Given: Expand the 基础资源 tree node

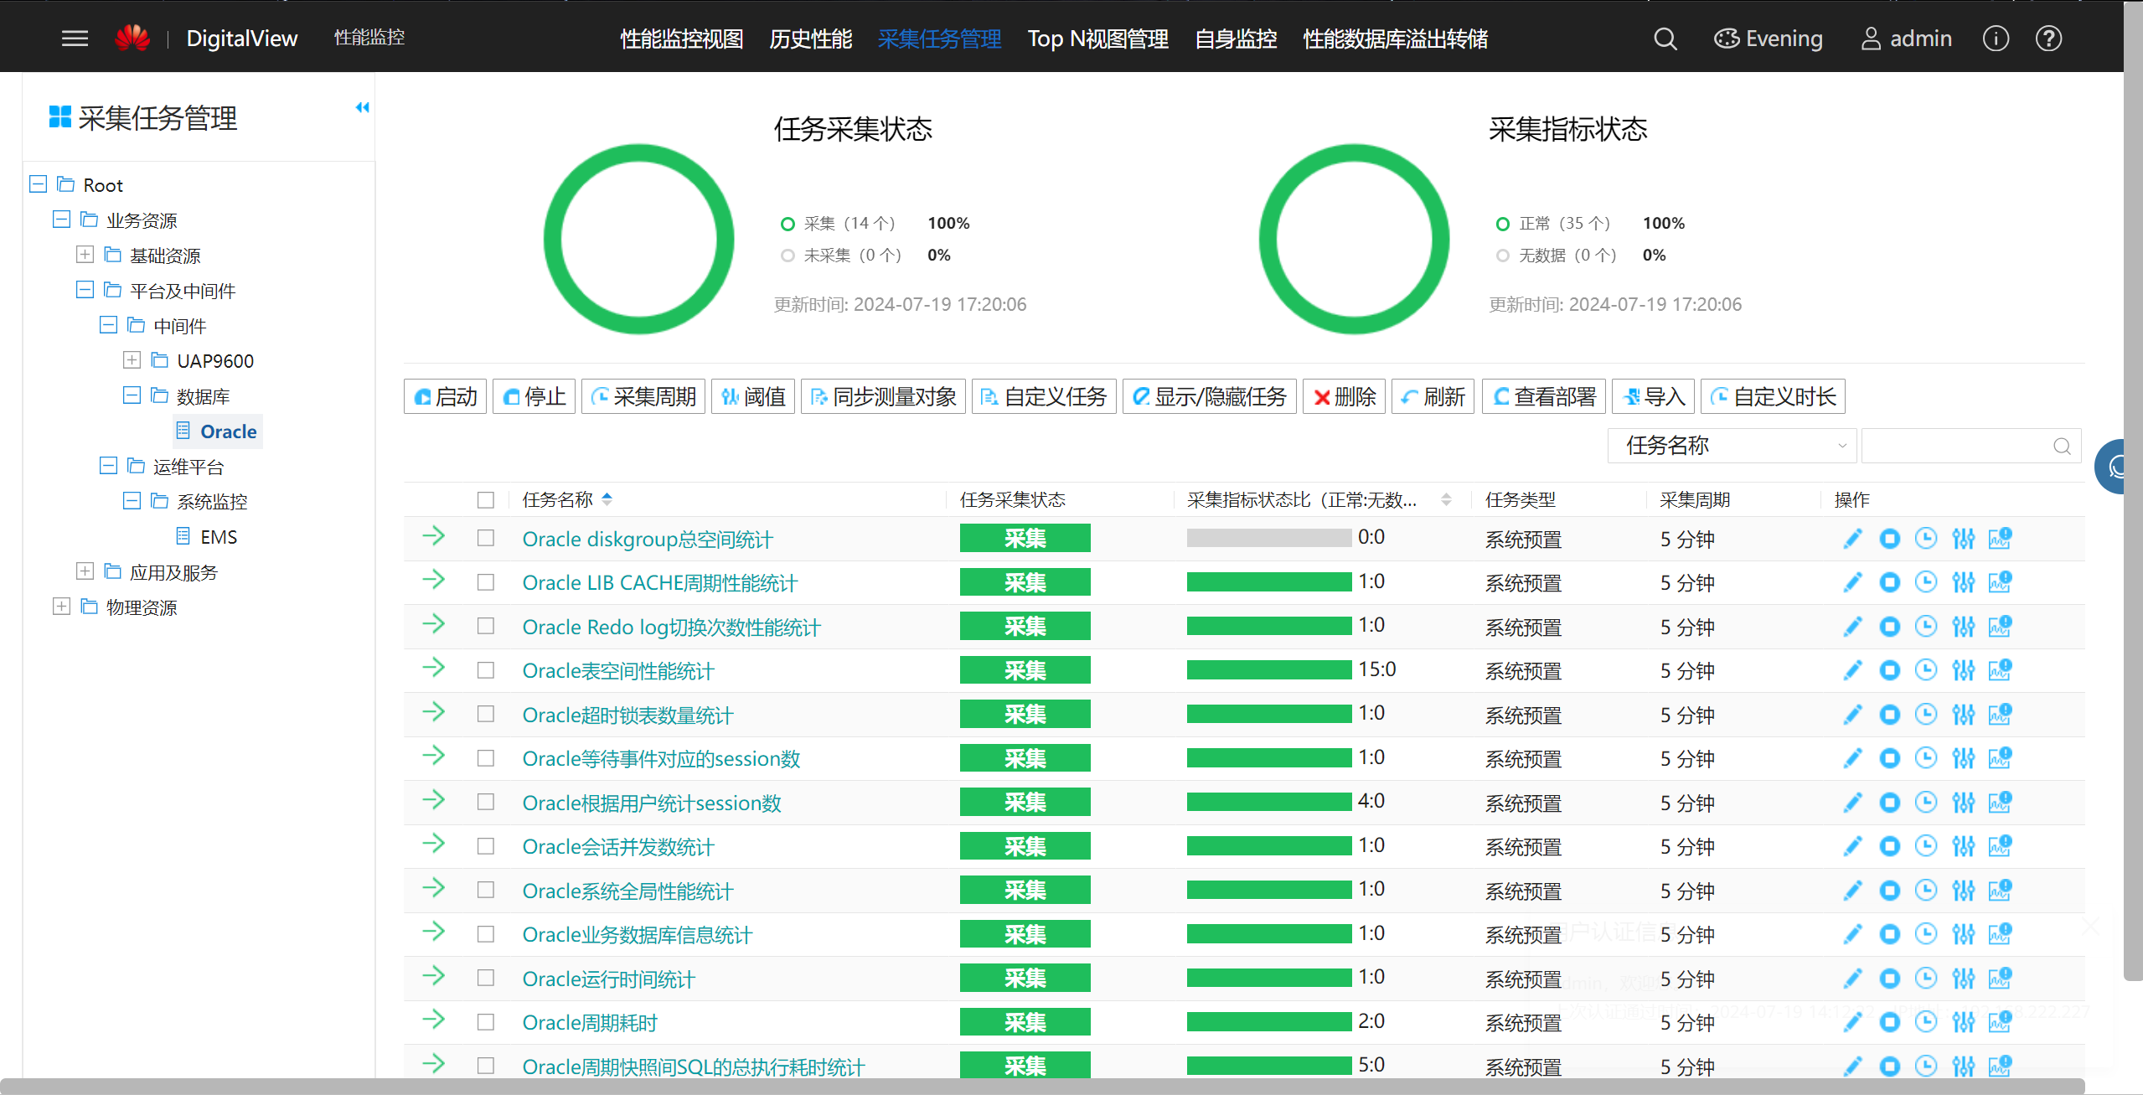Looking at the screenshot, I should click(x=85, y=254).
